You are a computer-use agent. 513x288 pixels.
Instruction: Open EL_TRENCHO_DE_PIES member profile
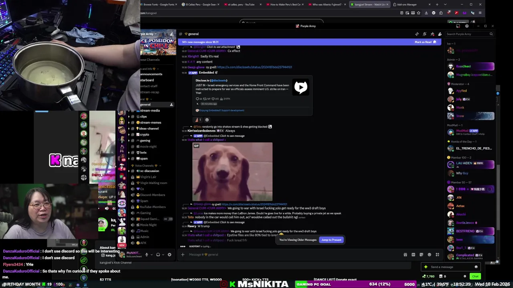pos(471,148)
